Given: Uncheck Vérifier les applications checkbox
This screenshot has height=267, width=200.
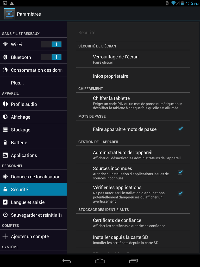Looking at the screenshot, I should [x=180, y=194].
